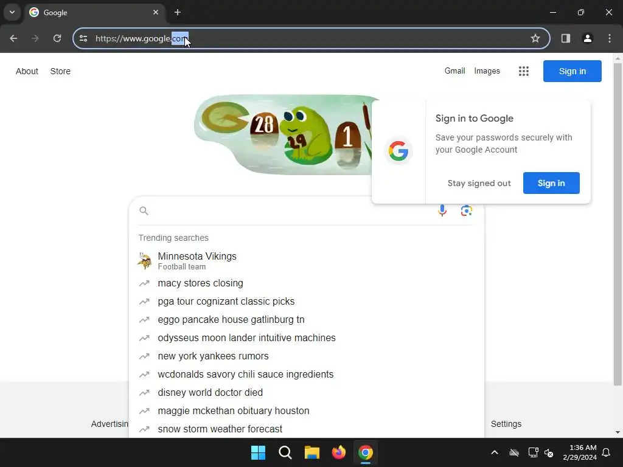Viewport: 623px width, 467px height.
Task: View site information icon in address bar
Action: coord(83,38)
